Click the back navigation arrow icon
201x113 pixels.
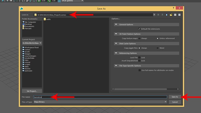point(159,15)
